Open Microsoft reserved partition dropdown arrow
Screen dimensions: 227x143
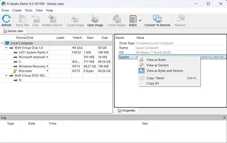(47, 57)
